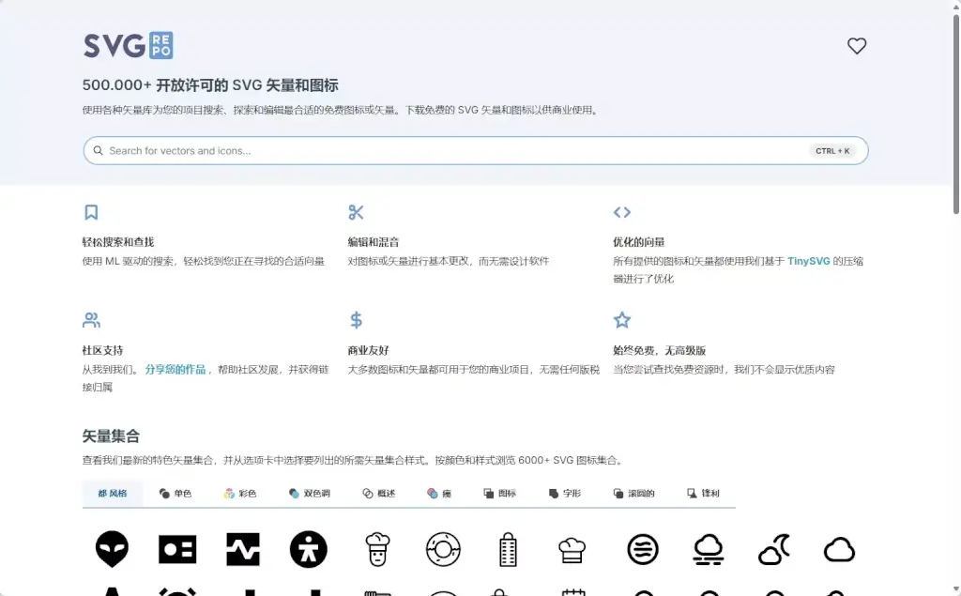961x596 pixels.
Task: Open the cloud with fog icon
Action: 709,549
